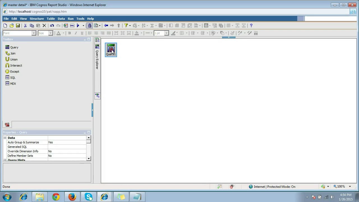The height and width of the screenshot is (202, 359).
Task: Minimize the Properties pane
Action: pos(85,132)
